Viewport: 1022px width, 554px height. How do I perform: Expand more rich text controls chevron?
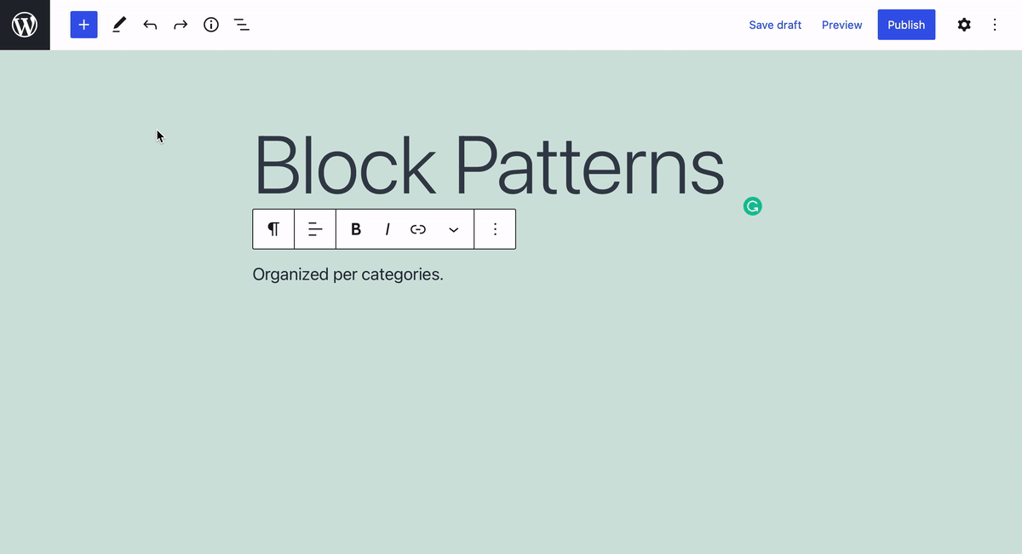point(454,229)
